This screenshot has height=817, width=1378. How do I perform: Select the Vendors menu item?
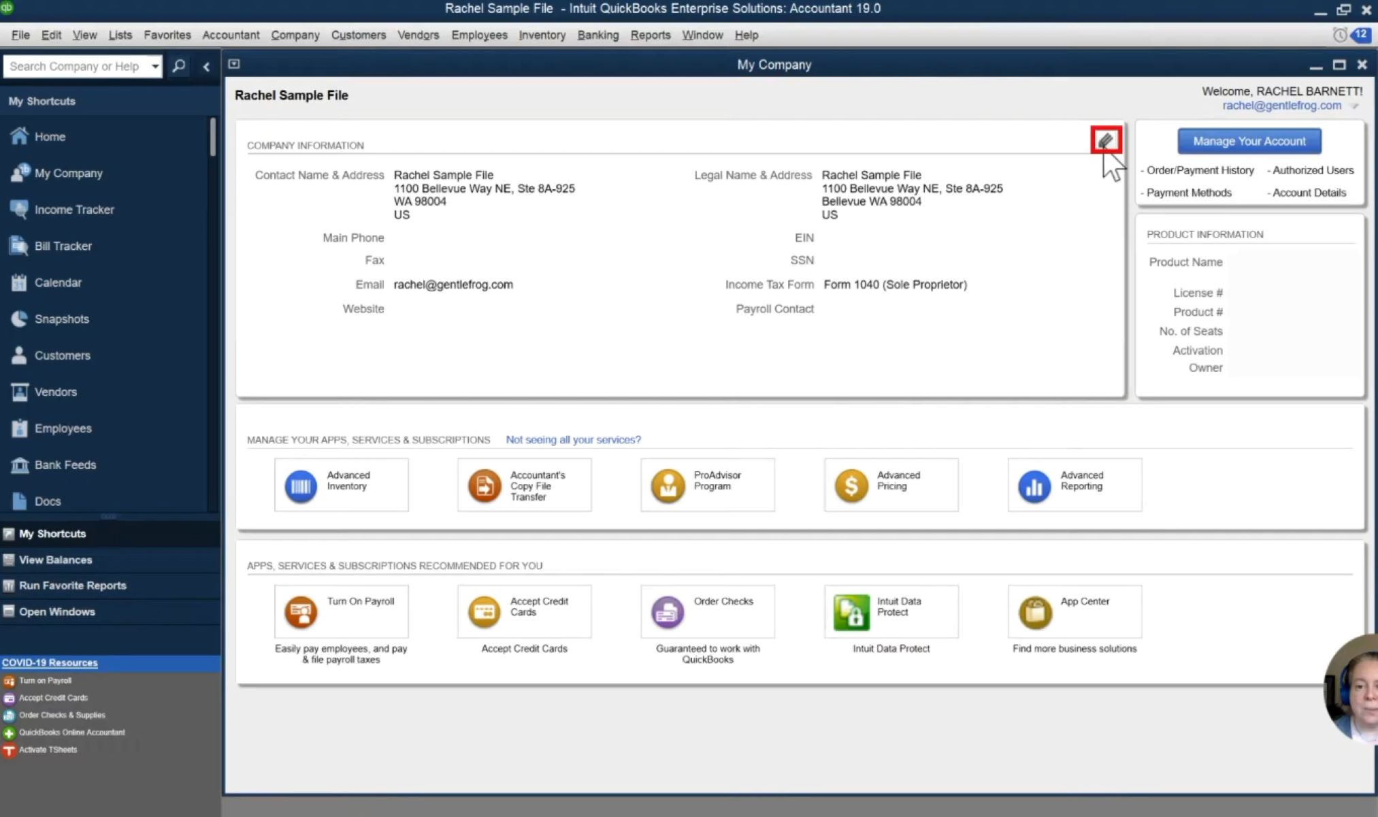418,35
